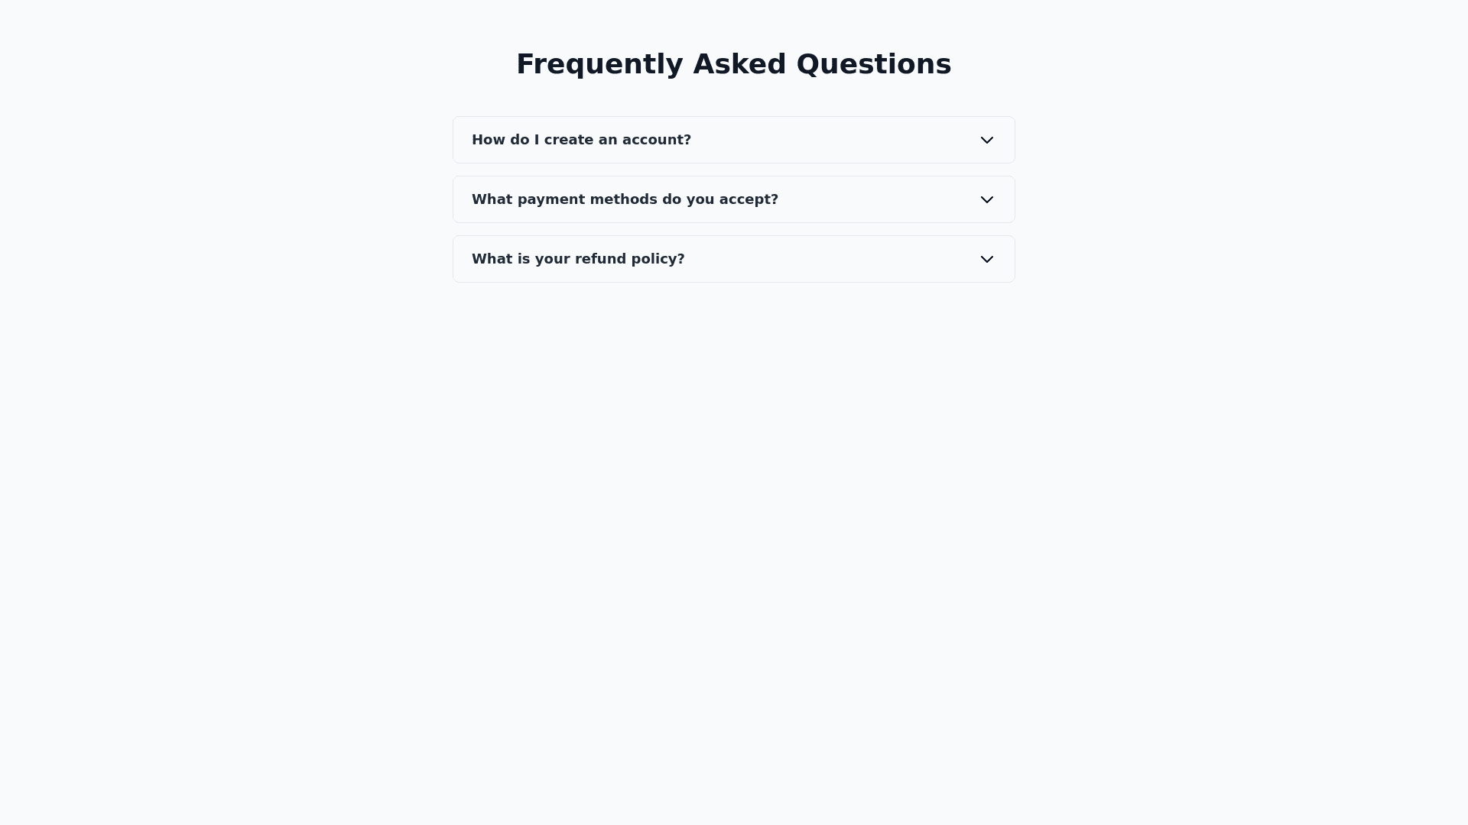1468x825 pixels.
Task: Click the "Frequently Asked Questions" heading
Action: (733, 64)
